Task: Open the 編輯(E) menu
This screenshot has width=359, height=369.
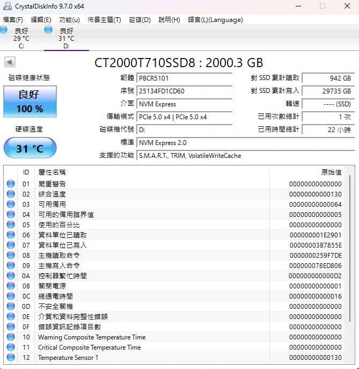Action: (41, 20)
